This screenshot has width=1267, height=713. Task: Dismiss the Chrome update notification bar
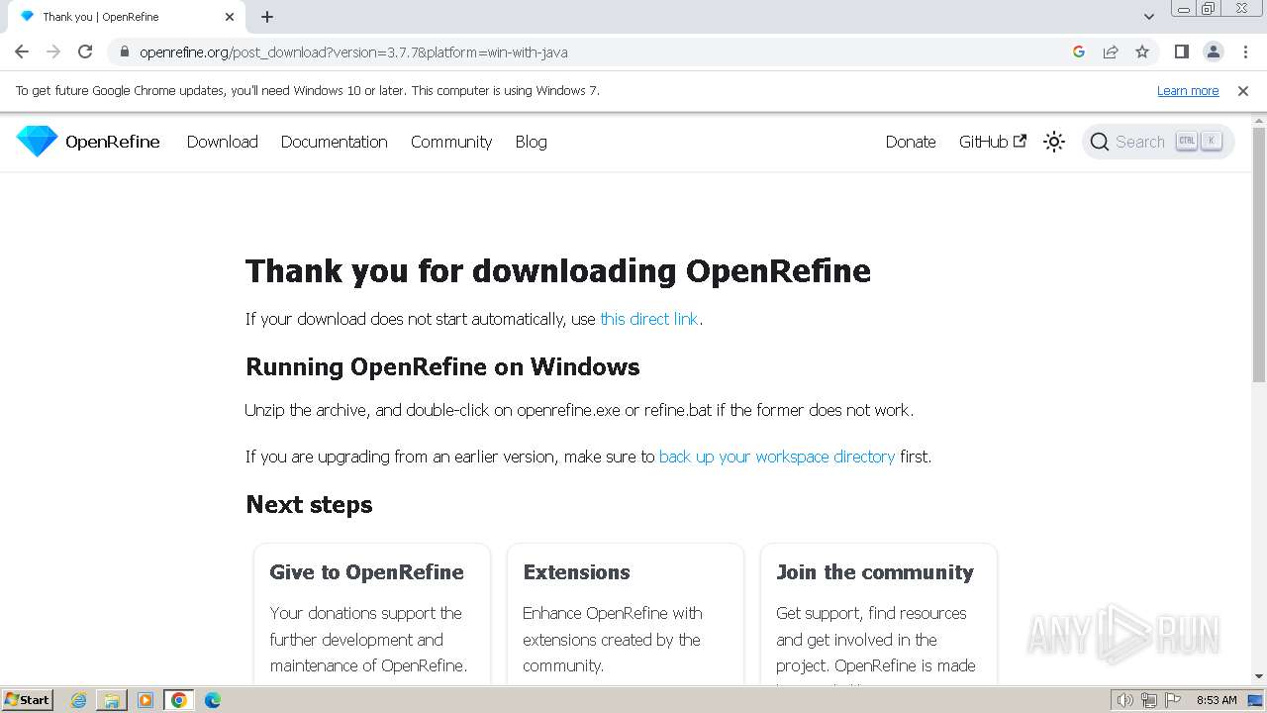(x=1243, y=90)
